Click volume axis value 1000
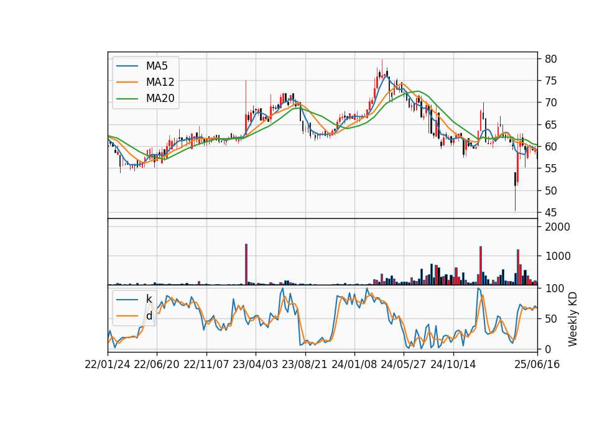The height and width of the screenshot is (429, 597). tap(557, 256)
